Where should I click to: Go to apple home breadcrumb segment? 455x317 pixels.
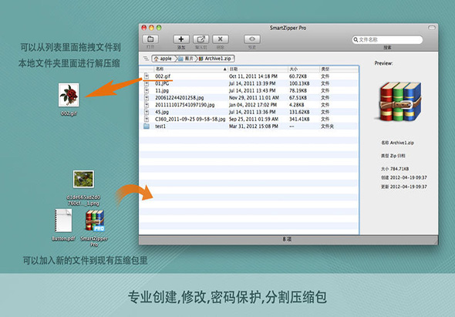click(x=163, y=59)
